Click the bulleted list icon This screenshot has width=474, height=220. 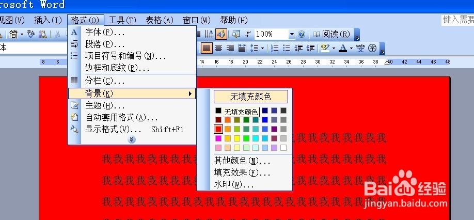286,48
